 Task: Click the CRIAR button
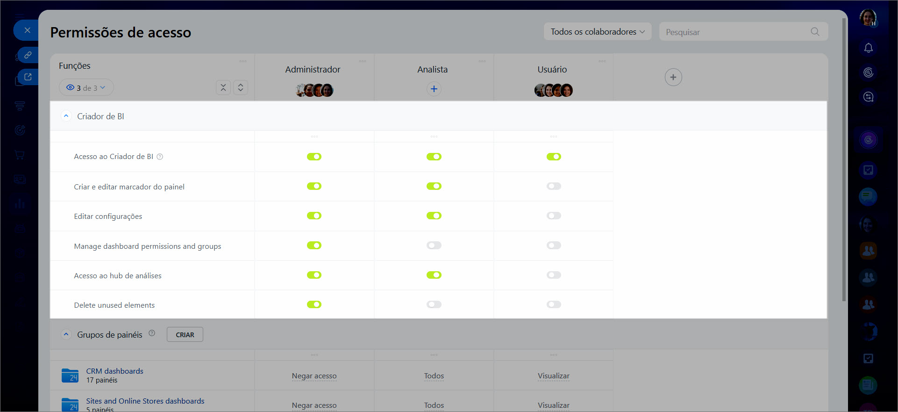185,335
